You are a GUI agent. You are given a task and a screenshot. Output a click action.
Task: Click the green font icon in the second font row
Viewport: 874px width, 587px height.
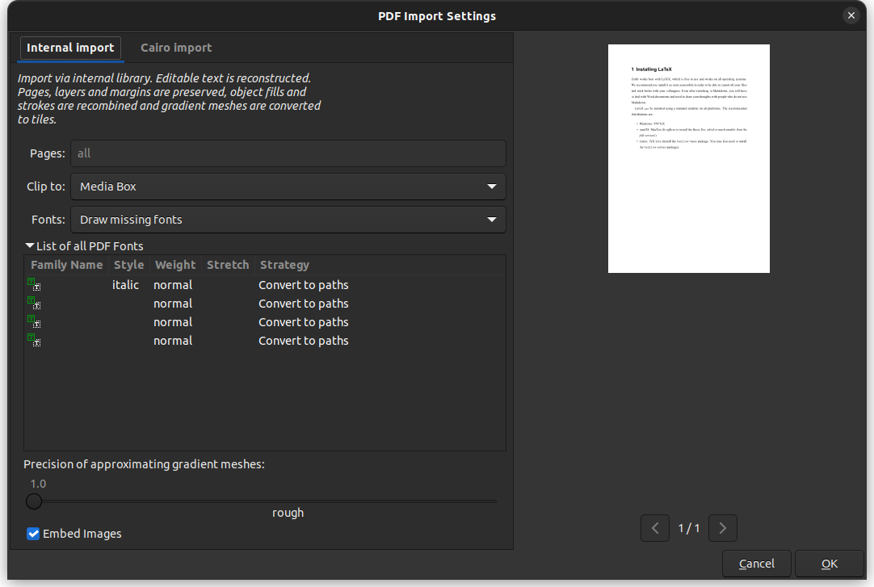34,303
